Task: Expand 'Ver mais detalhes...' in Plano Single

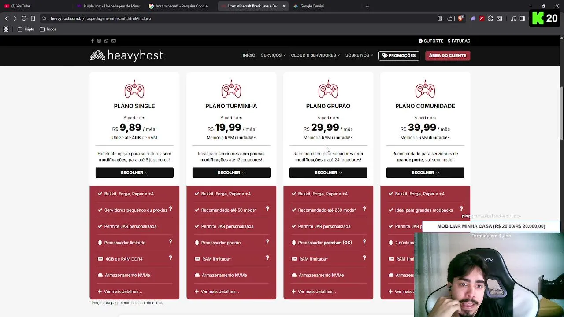Action: [120, 291]
